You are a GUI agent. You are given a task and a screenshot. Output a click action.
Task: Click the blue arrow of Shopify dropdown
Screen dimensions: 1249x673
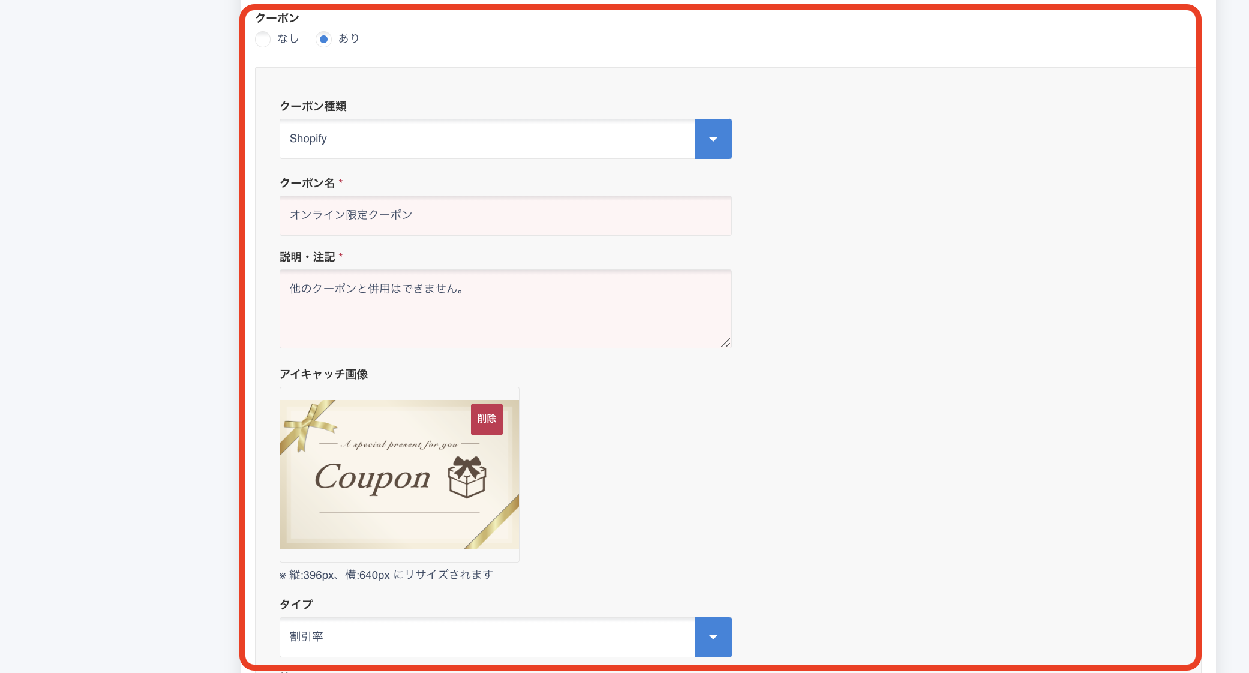click(713, 139)
